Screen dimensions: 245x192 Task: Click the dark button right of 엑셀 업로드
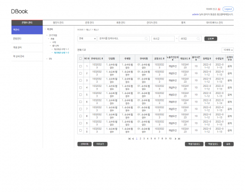click(228, 144)
